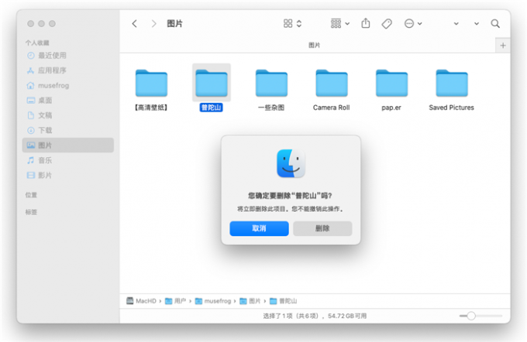Toggle view mode up-down chevrons
Screen dimensions: 527x342
click(299, 23)
